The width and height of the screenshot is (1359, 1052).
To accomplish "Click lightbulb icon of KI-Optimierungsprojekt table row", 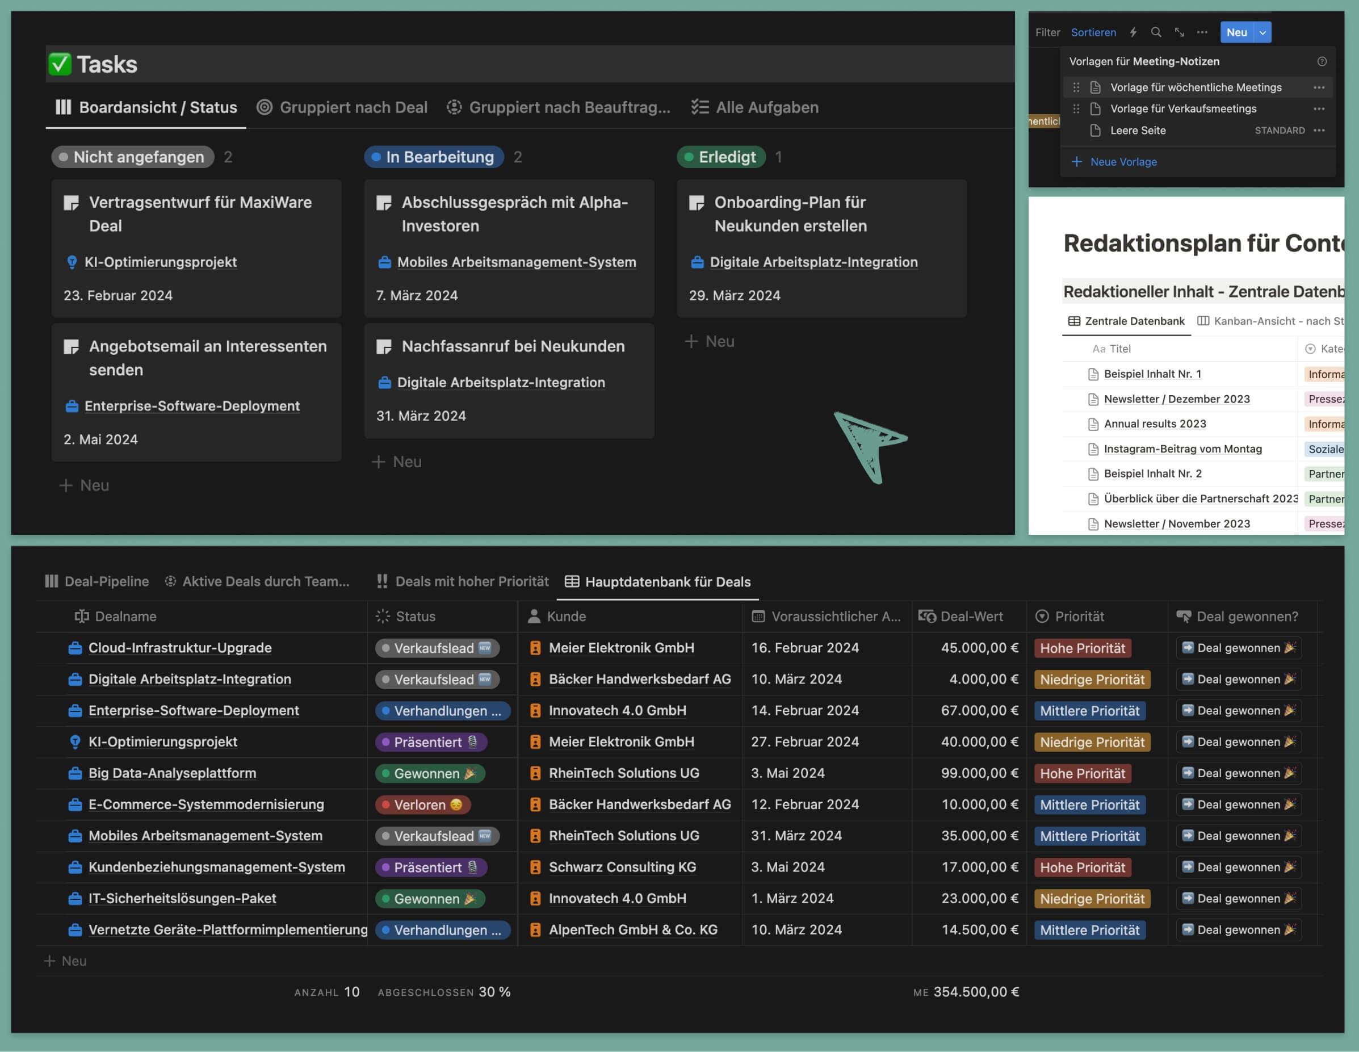I will [x=75, y=742].
